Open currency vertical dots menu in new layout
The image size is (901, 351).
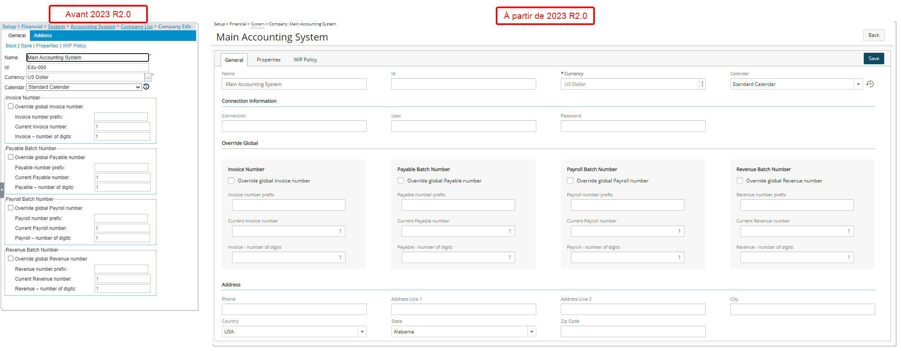(x=702, y=84)
